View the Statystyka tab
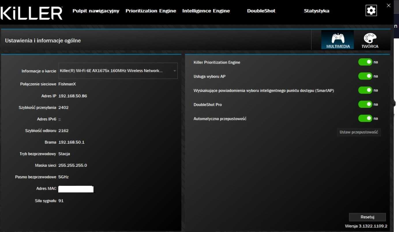Image resolution: width=399 pixels, height=232 pixels. pos(316,11)
